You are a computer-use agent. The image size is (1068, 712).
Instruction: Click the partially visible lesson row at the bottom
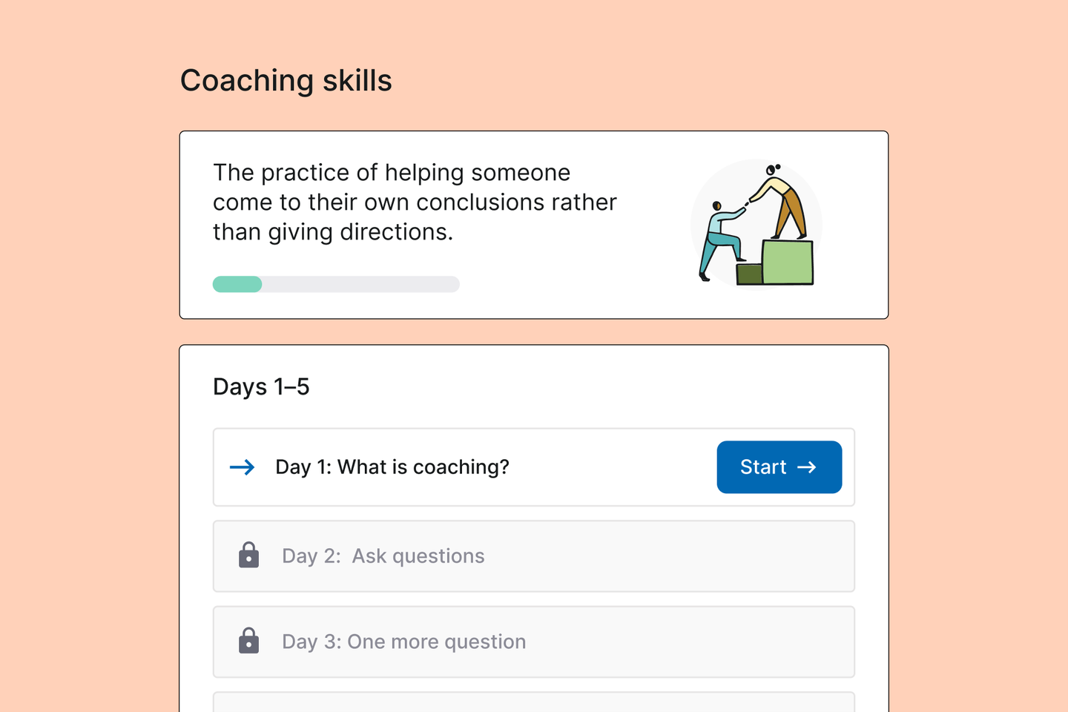click(534, 702)
